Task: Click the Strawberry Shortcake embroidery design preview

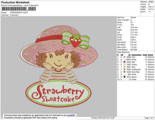Action: click(59, 66)
